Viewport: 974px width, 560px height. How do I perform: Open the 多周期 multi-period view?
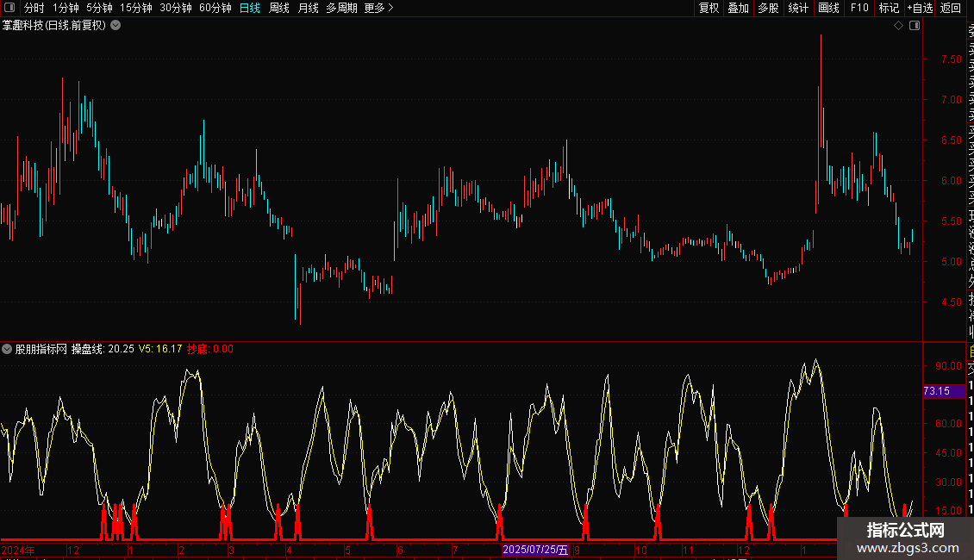click(341, 8)
